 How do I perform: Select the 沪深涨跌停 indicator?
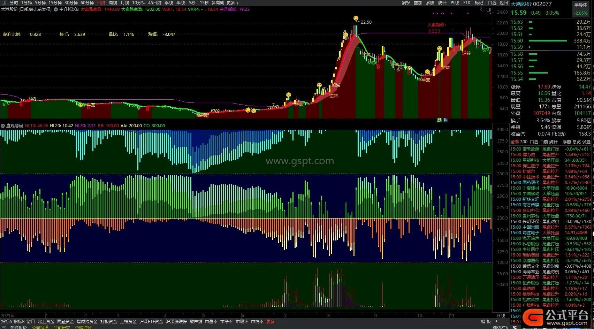[x=176, y=322]
